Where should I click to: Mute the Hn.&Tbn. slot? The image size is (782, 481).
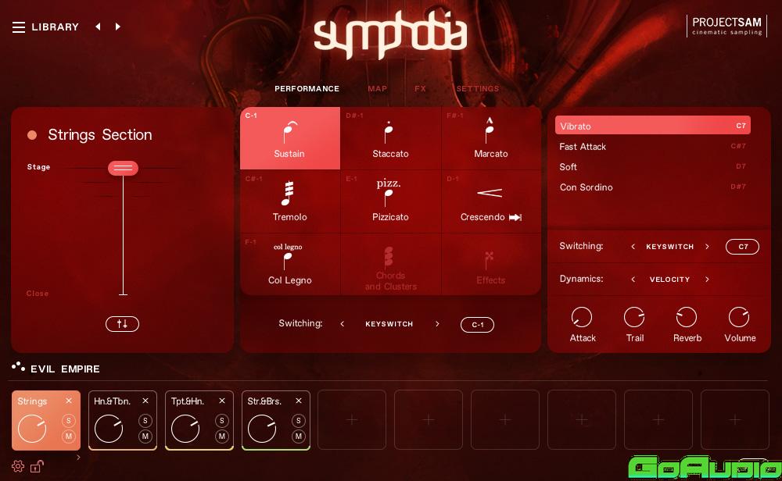point(145,436)
